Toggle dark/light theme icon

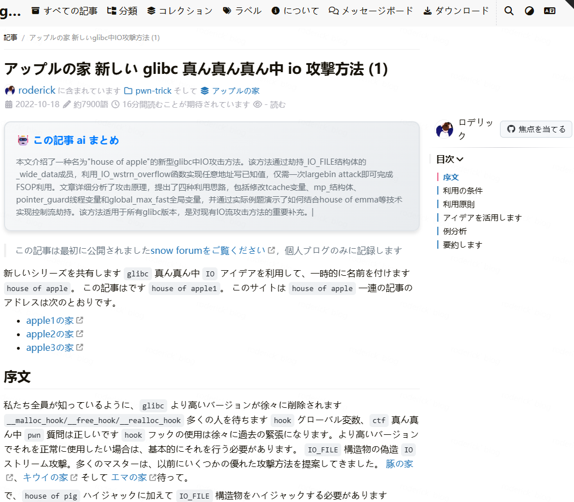[529, 11]
